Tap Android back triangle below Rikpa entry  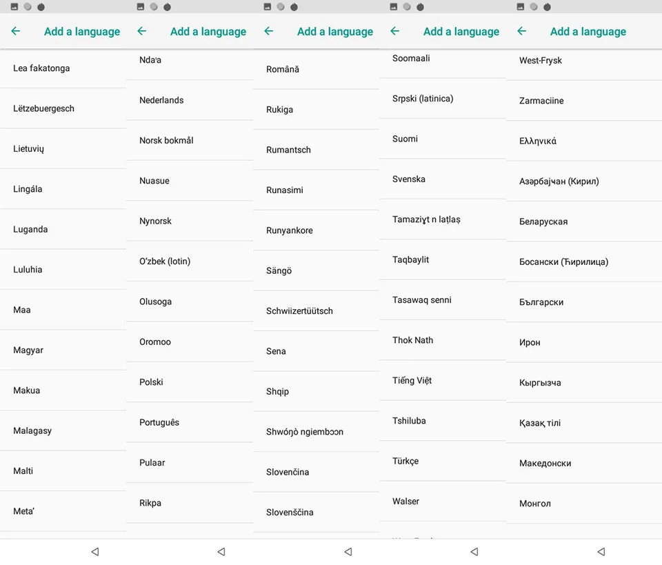(x=221, y=551)
